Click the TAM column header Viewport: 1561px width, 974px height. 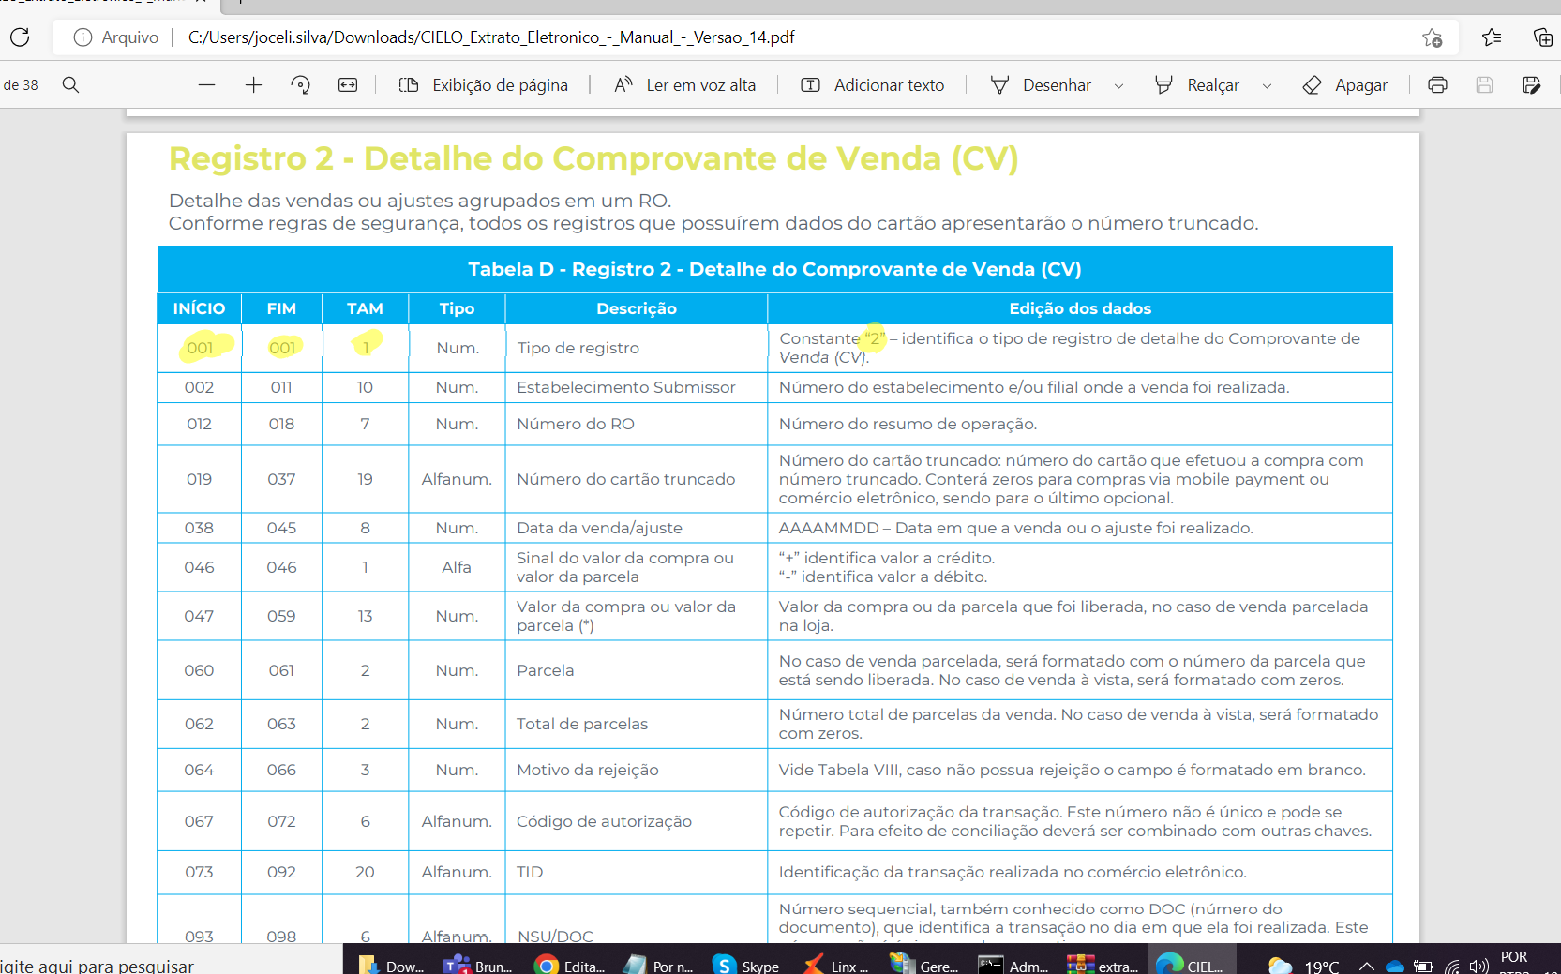365,308
